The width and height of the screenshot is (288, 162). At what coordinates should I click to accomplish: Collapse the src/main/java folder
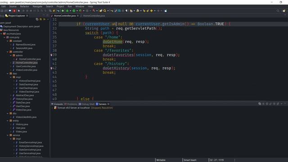coord(1,34)
